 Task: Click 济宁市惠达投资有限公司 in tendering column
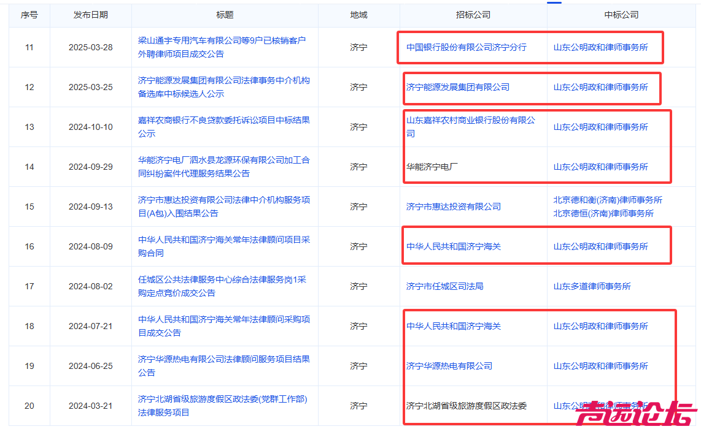(453, 207)
